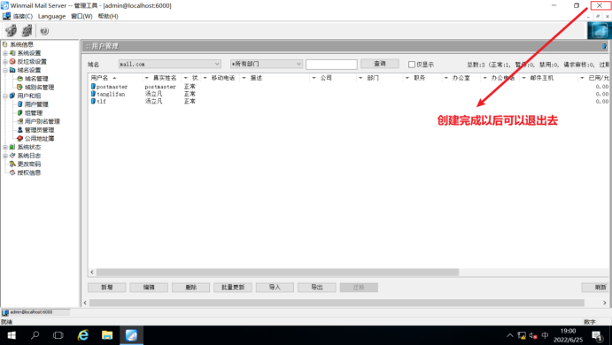Open the 帮助(H) menu
This screenshot has width=612, height=345.
click(108, 17)
